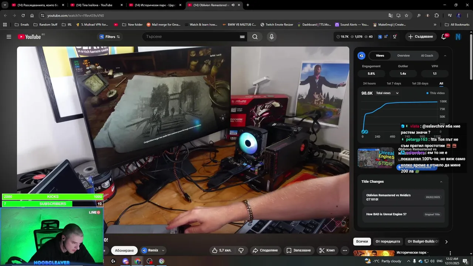Click the vidIQ list icon in stats bar
This screenshot has height=266, width=473.
tap(386, 37)
